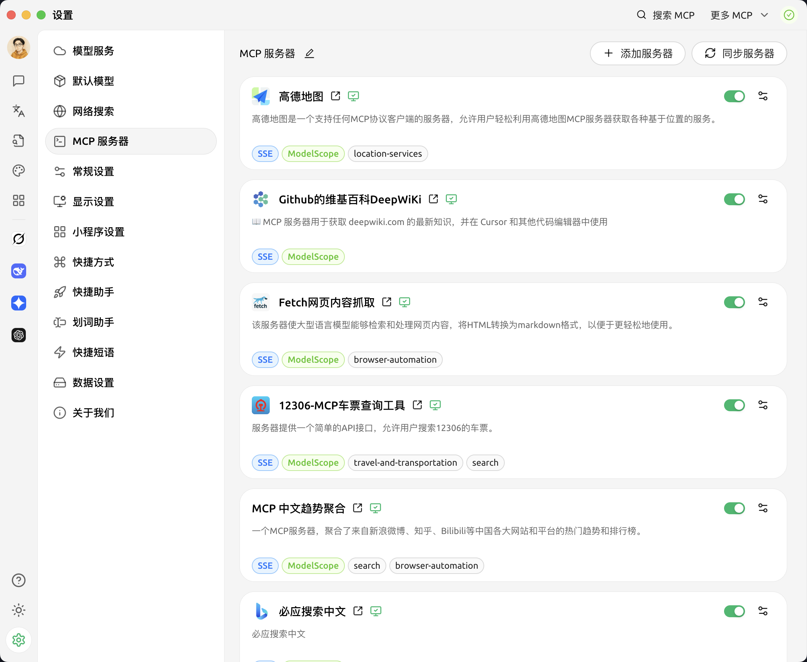The height and width of the screenshot is (662, 807).
Task: Click the location-services tag on 高德地图
Action: [388, 154]
